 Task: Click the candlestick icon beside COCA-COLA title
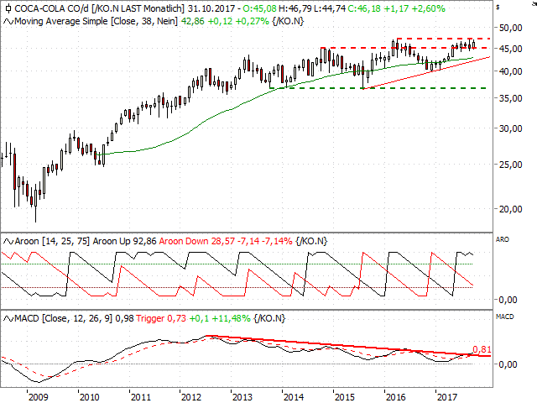coord(8,7)
